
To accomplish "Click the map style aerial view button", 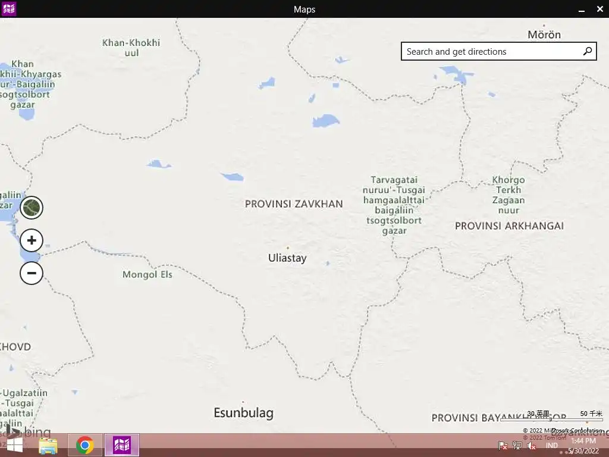I will click(32, 208).
